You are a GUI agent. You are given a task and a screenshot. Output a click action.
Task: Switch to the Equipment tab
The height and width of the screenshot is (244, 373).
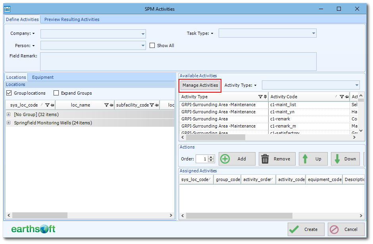(42, 77)
